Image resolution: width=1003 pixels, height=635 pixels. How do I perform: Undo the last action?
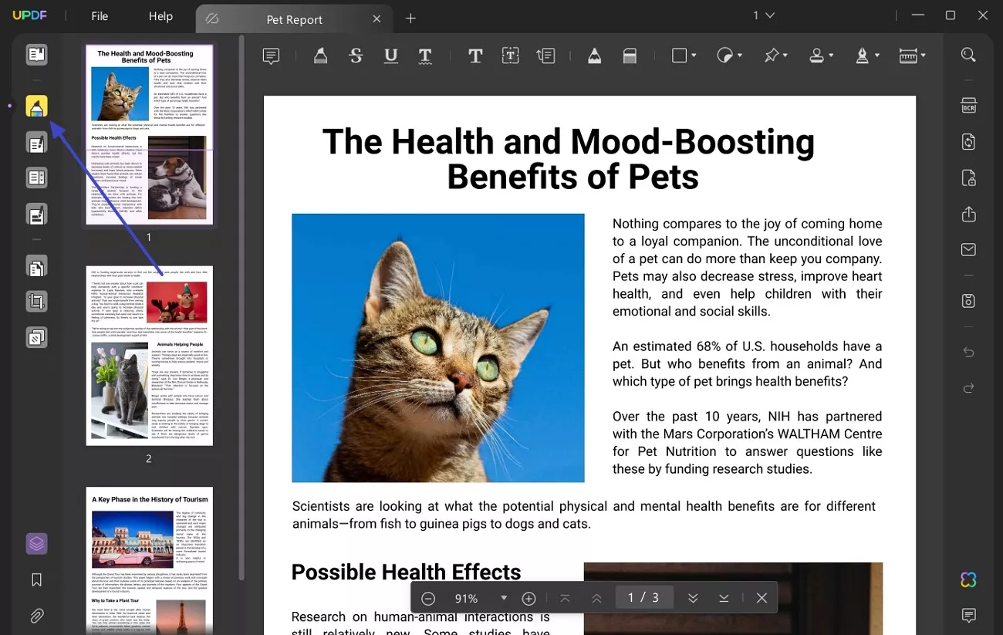tap(968, 352)
